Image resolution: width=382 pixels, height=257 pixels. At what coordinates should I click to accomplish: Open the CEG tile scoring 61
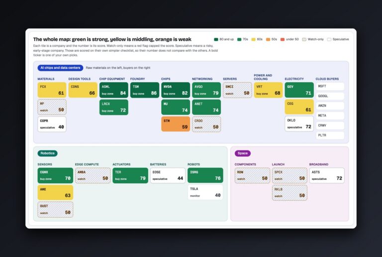299,107
